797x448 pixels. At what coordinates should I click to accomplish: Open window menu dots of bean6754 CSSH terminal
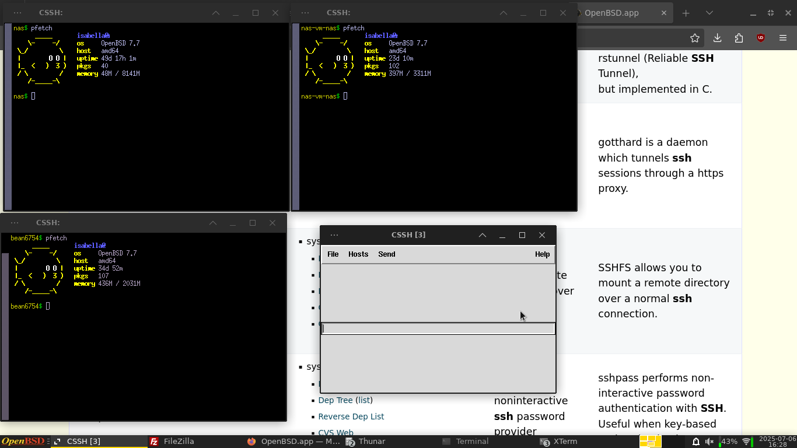tap(15, 223)
